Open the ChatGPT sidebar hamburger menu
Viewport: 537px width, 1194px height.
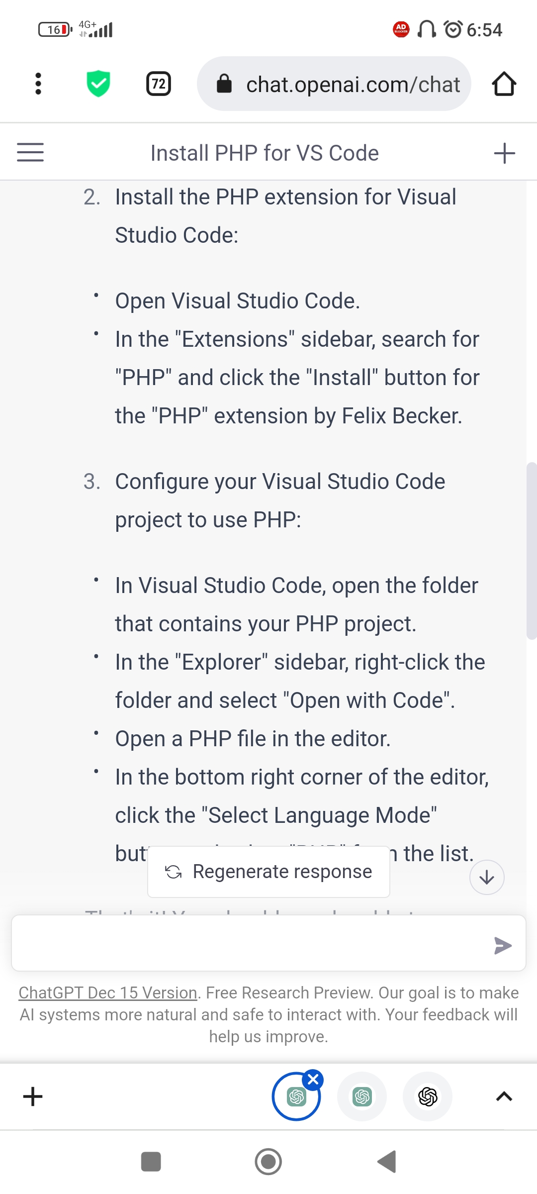click(x=30, y=152)
